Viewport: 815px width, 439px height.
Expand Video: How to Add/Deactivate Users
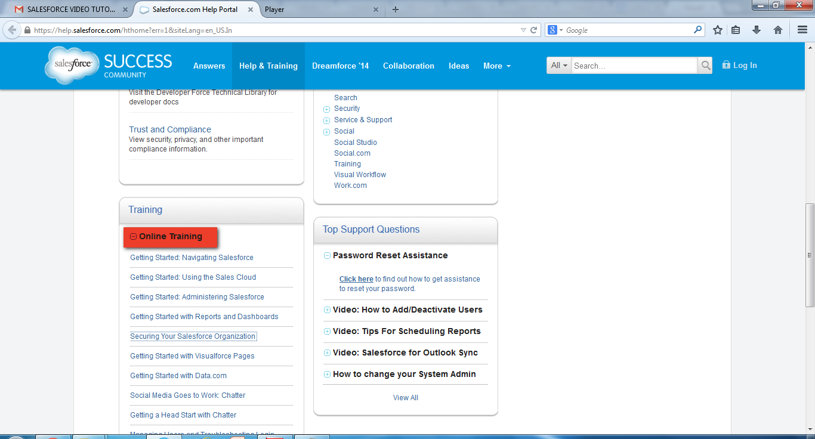click(327, 310)
